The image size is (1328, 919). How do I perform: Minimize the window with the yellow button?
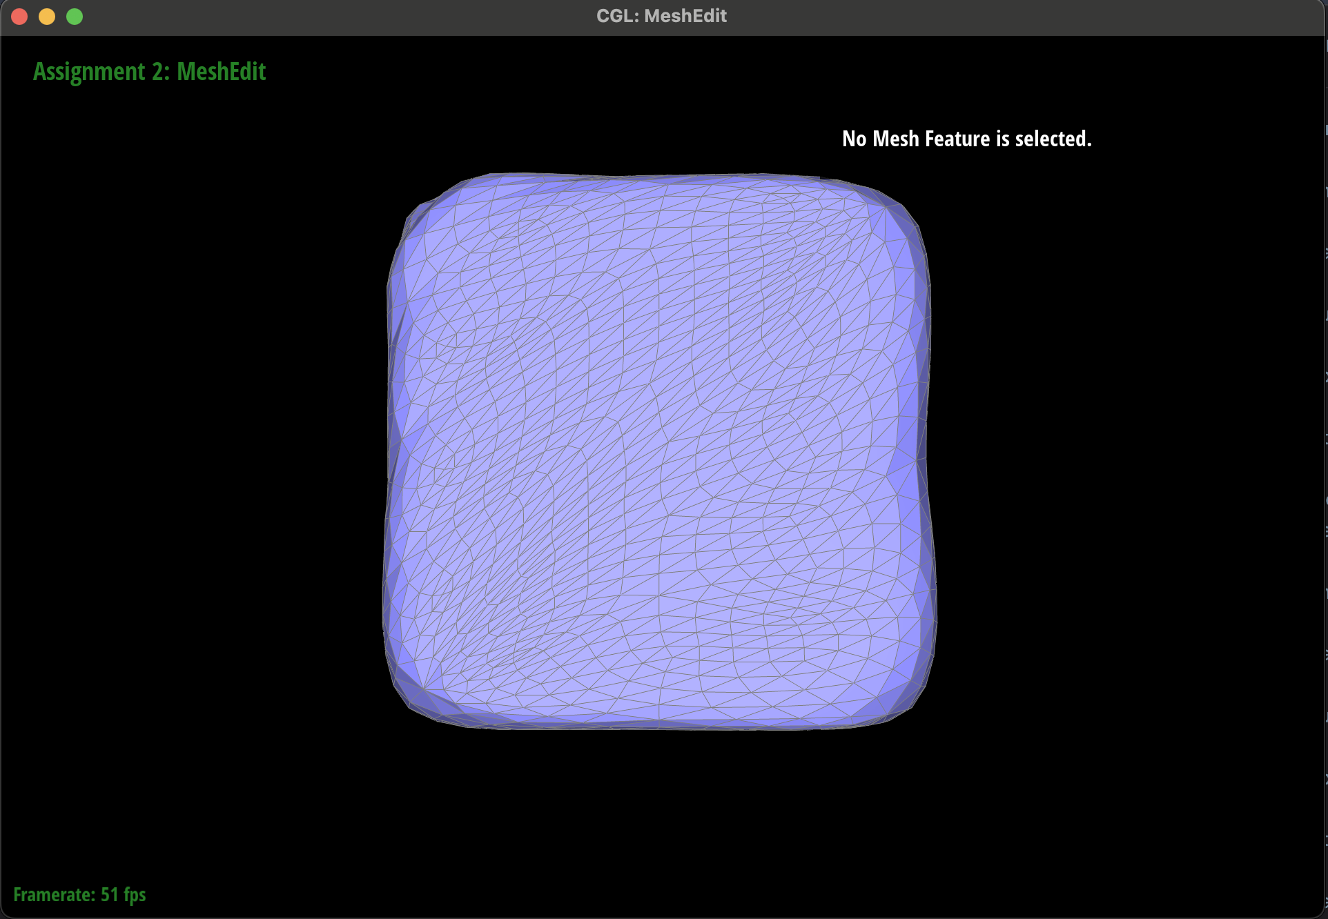click(47, 16)
